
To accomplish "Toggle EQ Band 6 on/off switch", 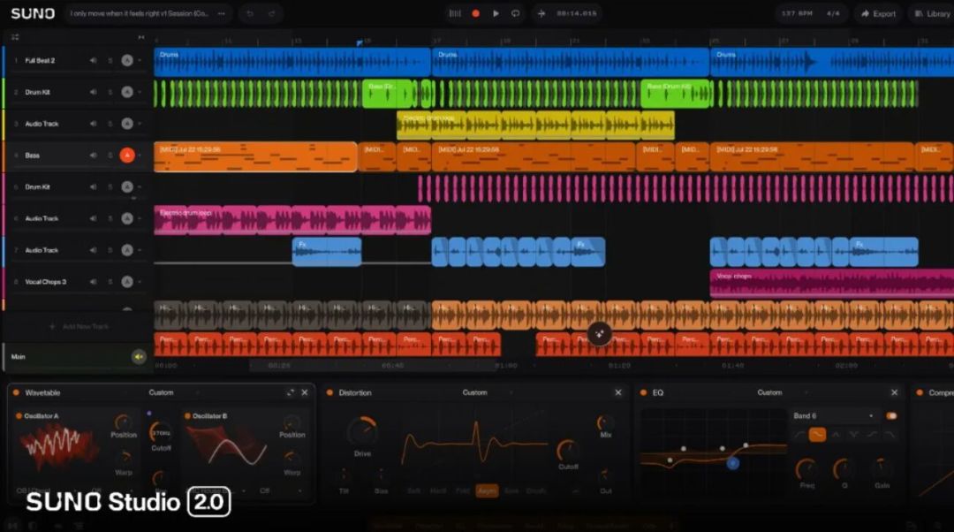I will [x=891, y=415].
